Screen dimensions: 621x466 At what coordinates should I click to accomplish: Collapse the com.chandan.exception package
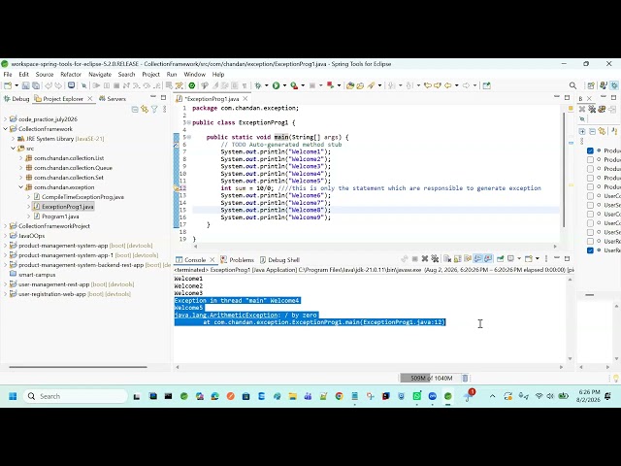click(x=21, y=187)
